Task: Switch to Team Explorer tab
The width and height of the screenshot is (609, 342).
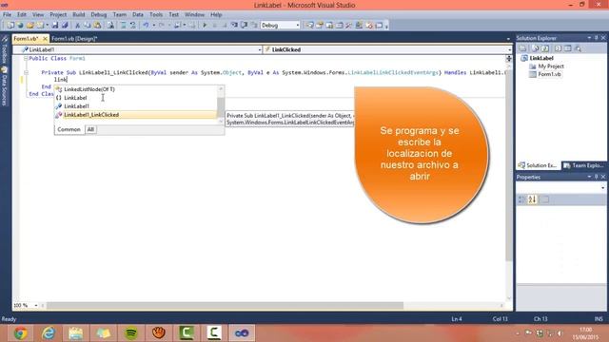Action: pyautogui.click(x=584, y=165)
